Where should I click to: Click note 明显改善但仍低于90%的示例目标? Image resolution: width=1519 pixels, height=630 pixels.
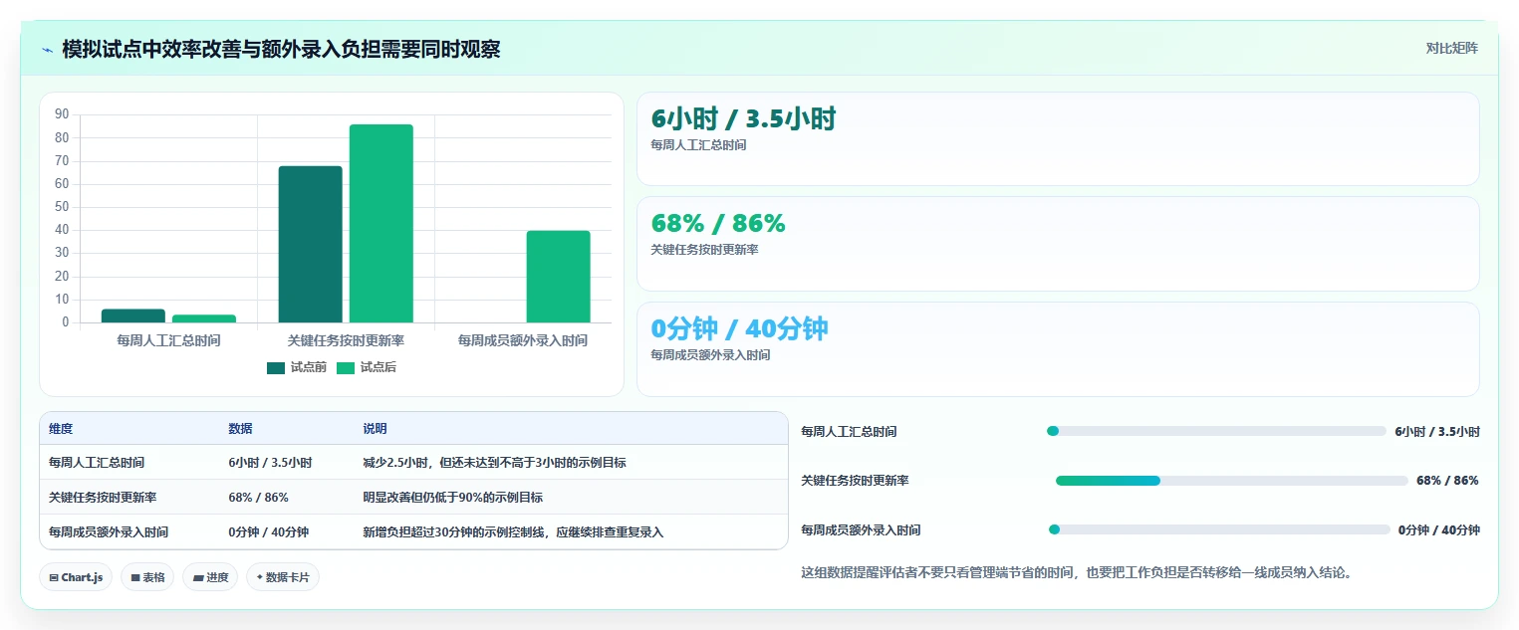[x=452, y=498]
